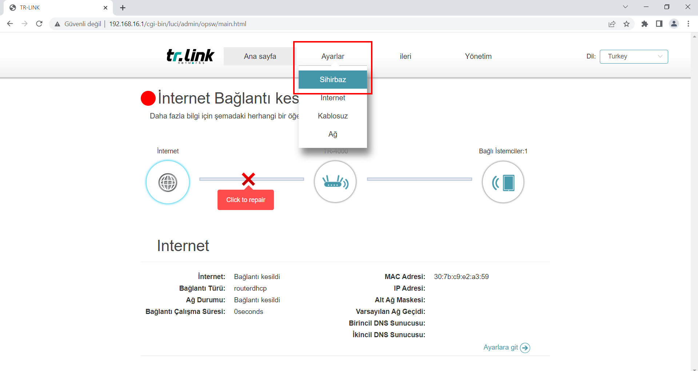698x371 pixels.
Task: Follow the Ayarlara git link
Action: (500, 347)
